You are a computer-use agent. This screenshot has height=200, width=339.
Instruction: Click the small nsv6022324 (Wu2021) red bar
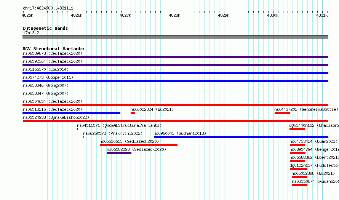[133, 113]
